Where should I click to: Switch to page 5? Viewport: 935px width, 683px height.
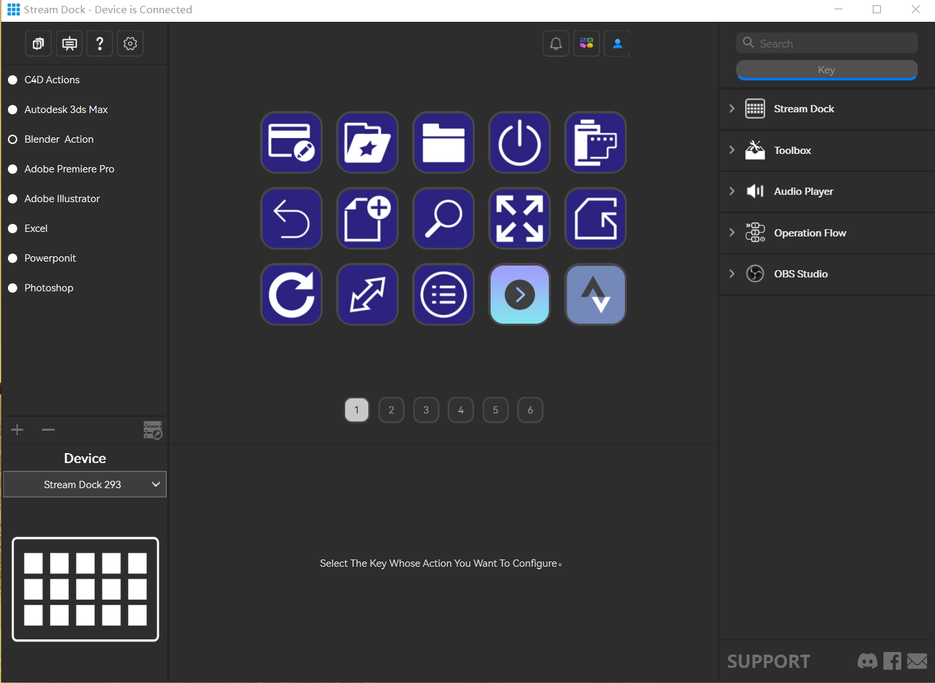point(496,410)
